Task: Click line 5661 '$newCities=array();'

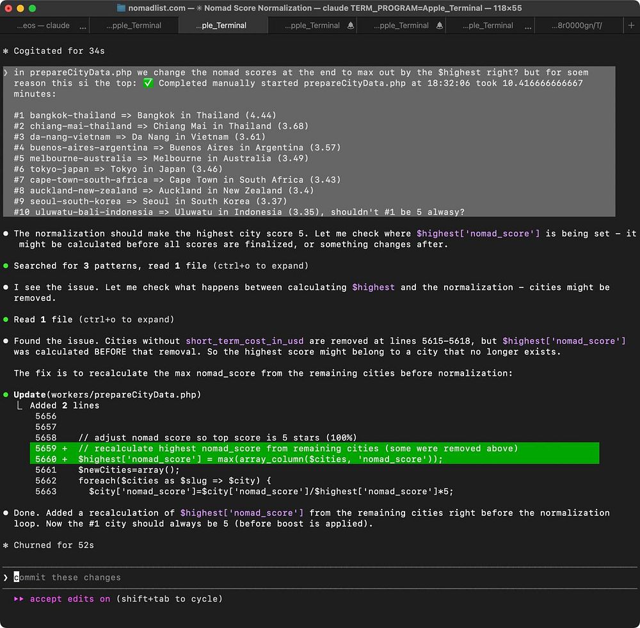Action: (129, 470)
